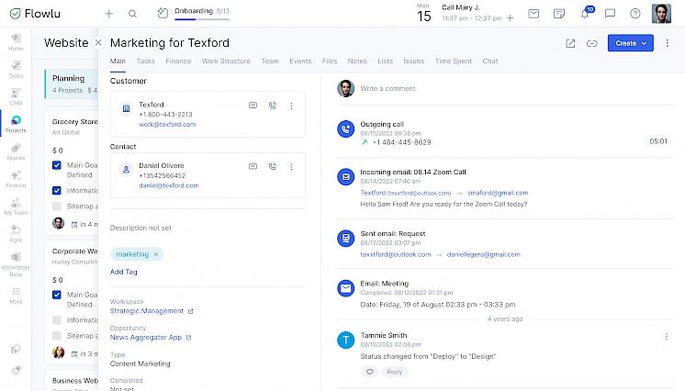Viewport: 685px width, 391px height.
Task: Like Tammie Smith's status comment
Action: [369, 372]
